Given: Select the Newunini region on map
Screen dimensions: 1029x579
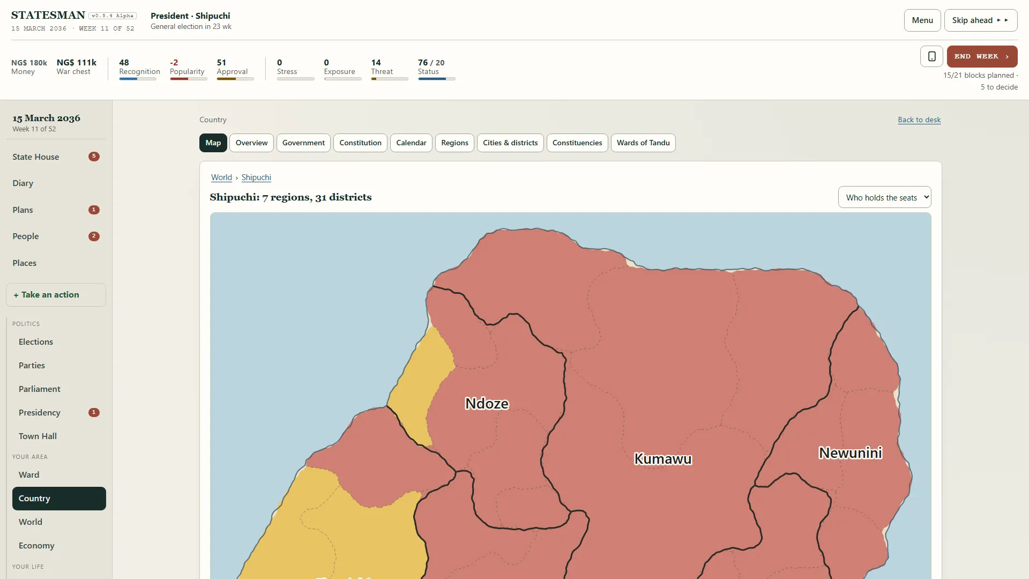Looking at the screenshot, I should 851,453.
